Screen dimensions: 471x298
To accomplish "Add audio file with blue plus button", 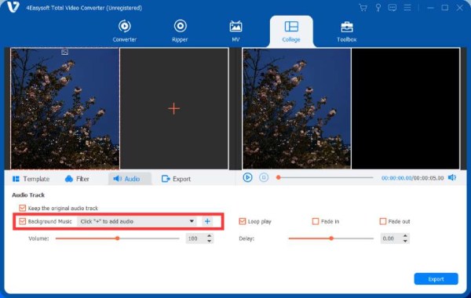I will click(x=207, y=221).
